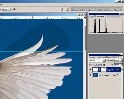Select the Layer 2 mask thumbnail

104,70
